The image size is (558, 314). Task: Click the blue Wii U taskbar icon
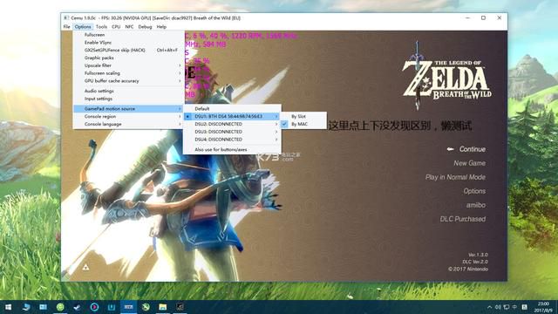click(x=112, y=307)
